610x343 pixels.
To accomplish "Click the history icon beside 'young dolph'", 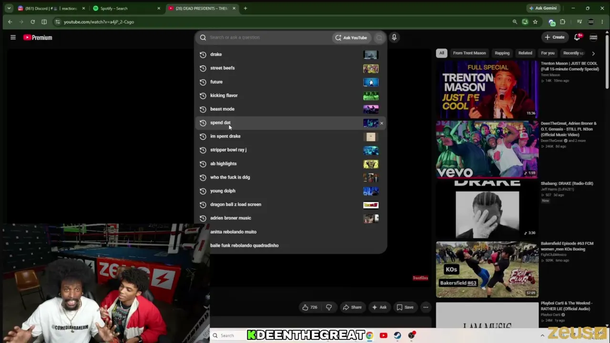I will 203,191.
